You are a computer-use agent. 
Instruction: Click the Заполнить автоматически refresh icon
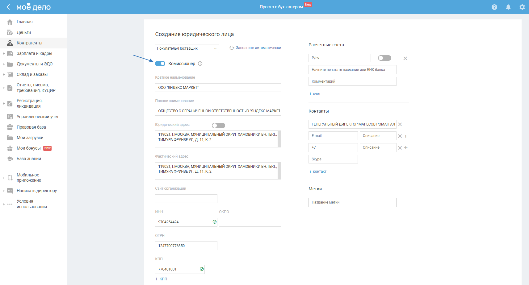click(232, 48)
